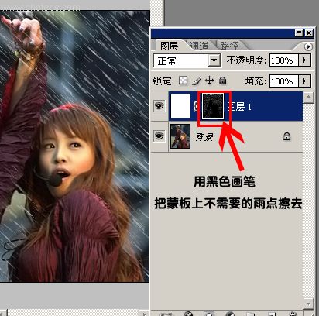Select the 背景 layer name
Screen dimensions: 319x316
204,137
